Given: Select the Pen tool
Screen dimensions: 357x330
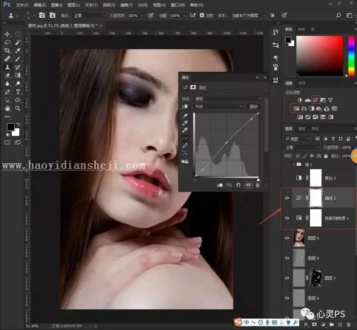Looking at the screenshot, I should [x=7, y=92].
